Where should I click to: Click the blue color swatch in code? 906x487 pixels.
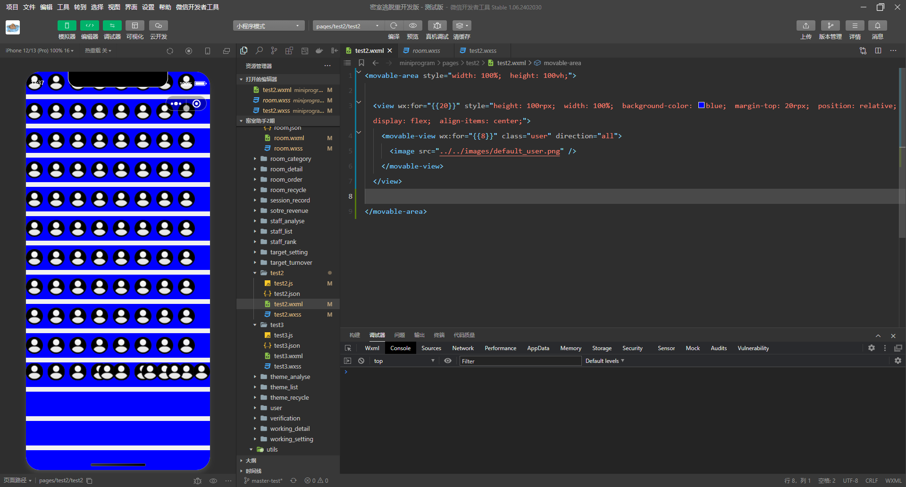701,105
